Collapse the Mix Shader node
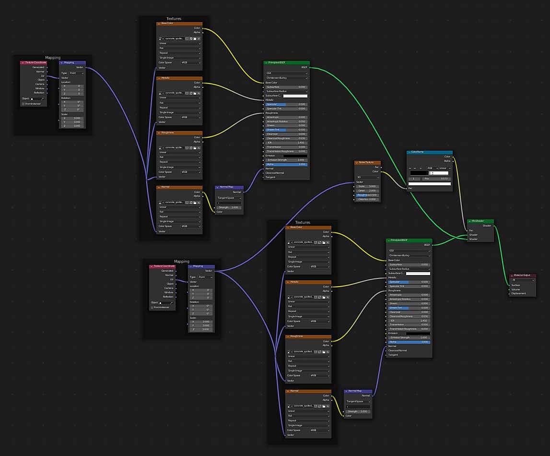The width and height of the screenshot is (550, 456). tap(469, 221)
